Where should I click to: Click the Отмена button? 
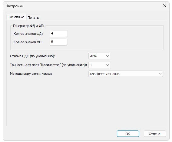click(155, 134)
